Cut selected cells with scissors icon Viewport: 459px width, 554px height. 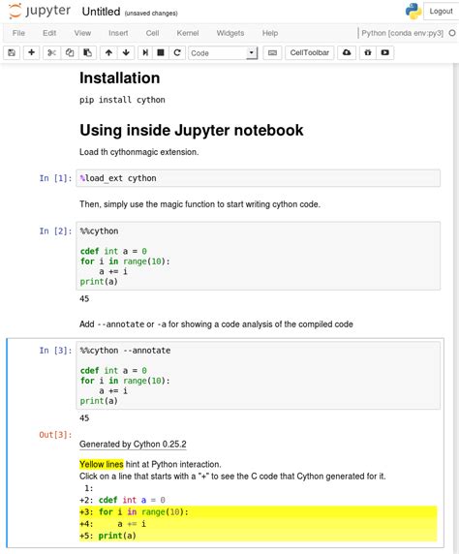point(51,52)
